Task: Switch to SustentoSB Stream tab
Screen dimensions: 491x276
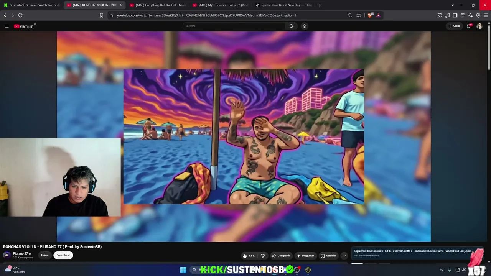Action: [31, 5]
